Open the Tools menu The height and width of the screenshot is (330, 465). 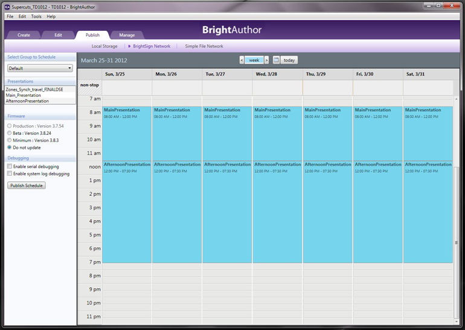click(36, 16)
